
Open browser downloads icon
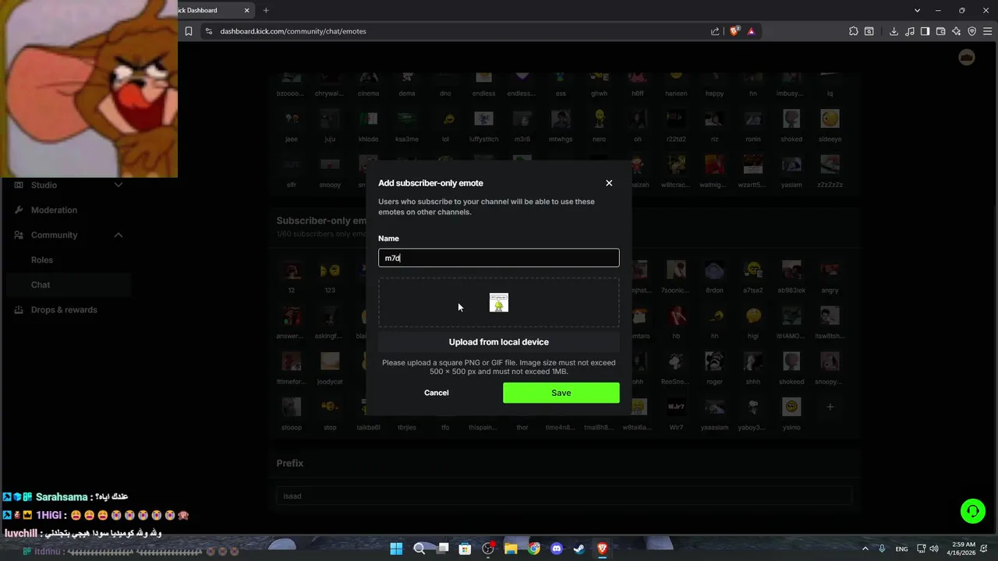tap(894, 31)
